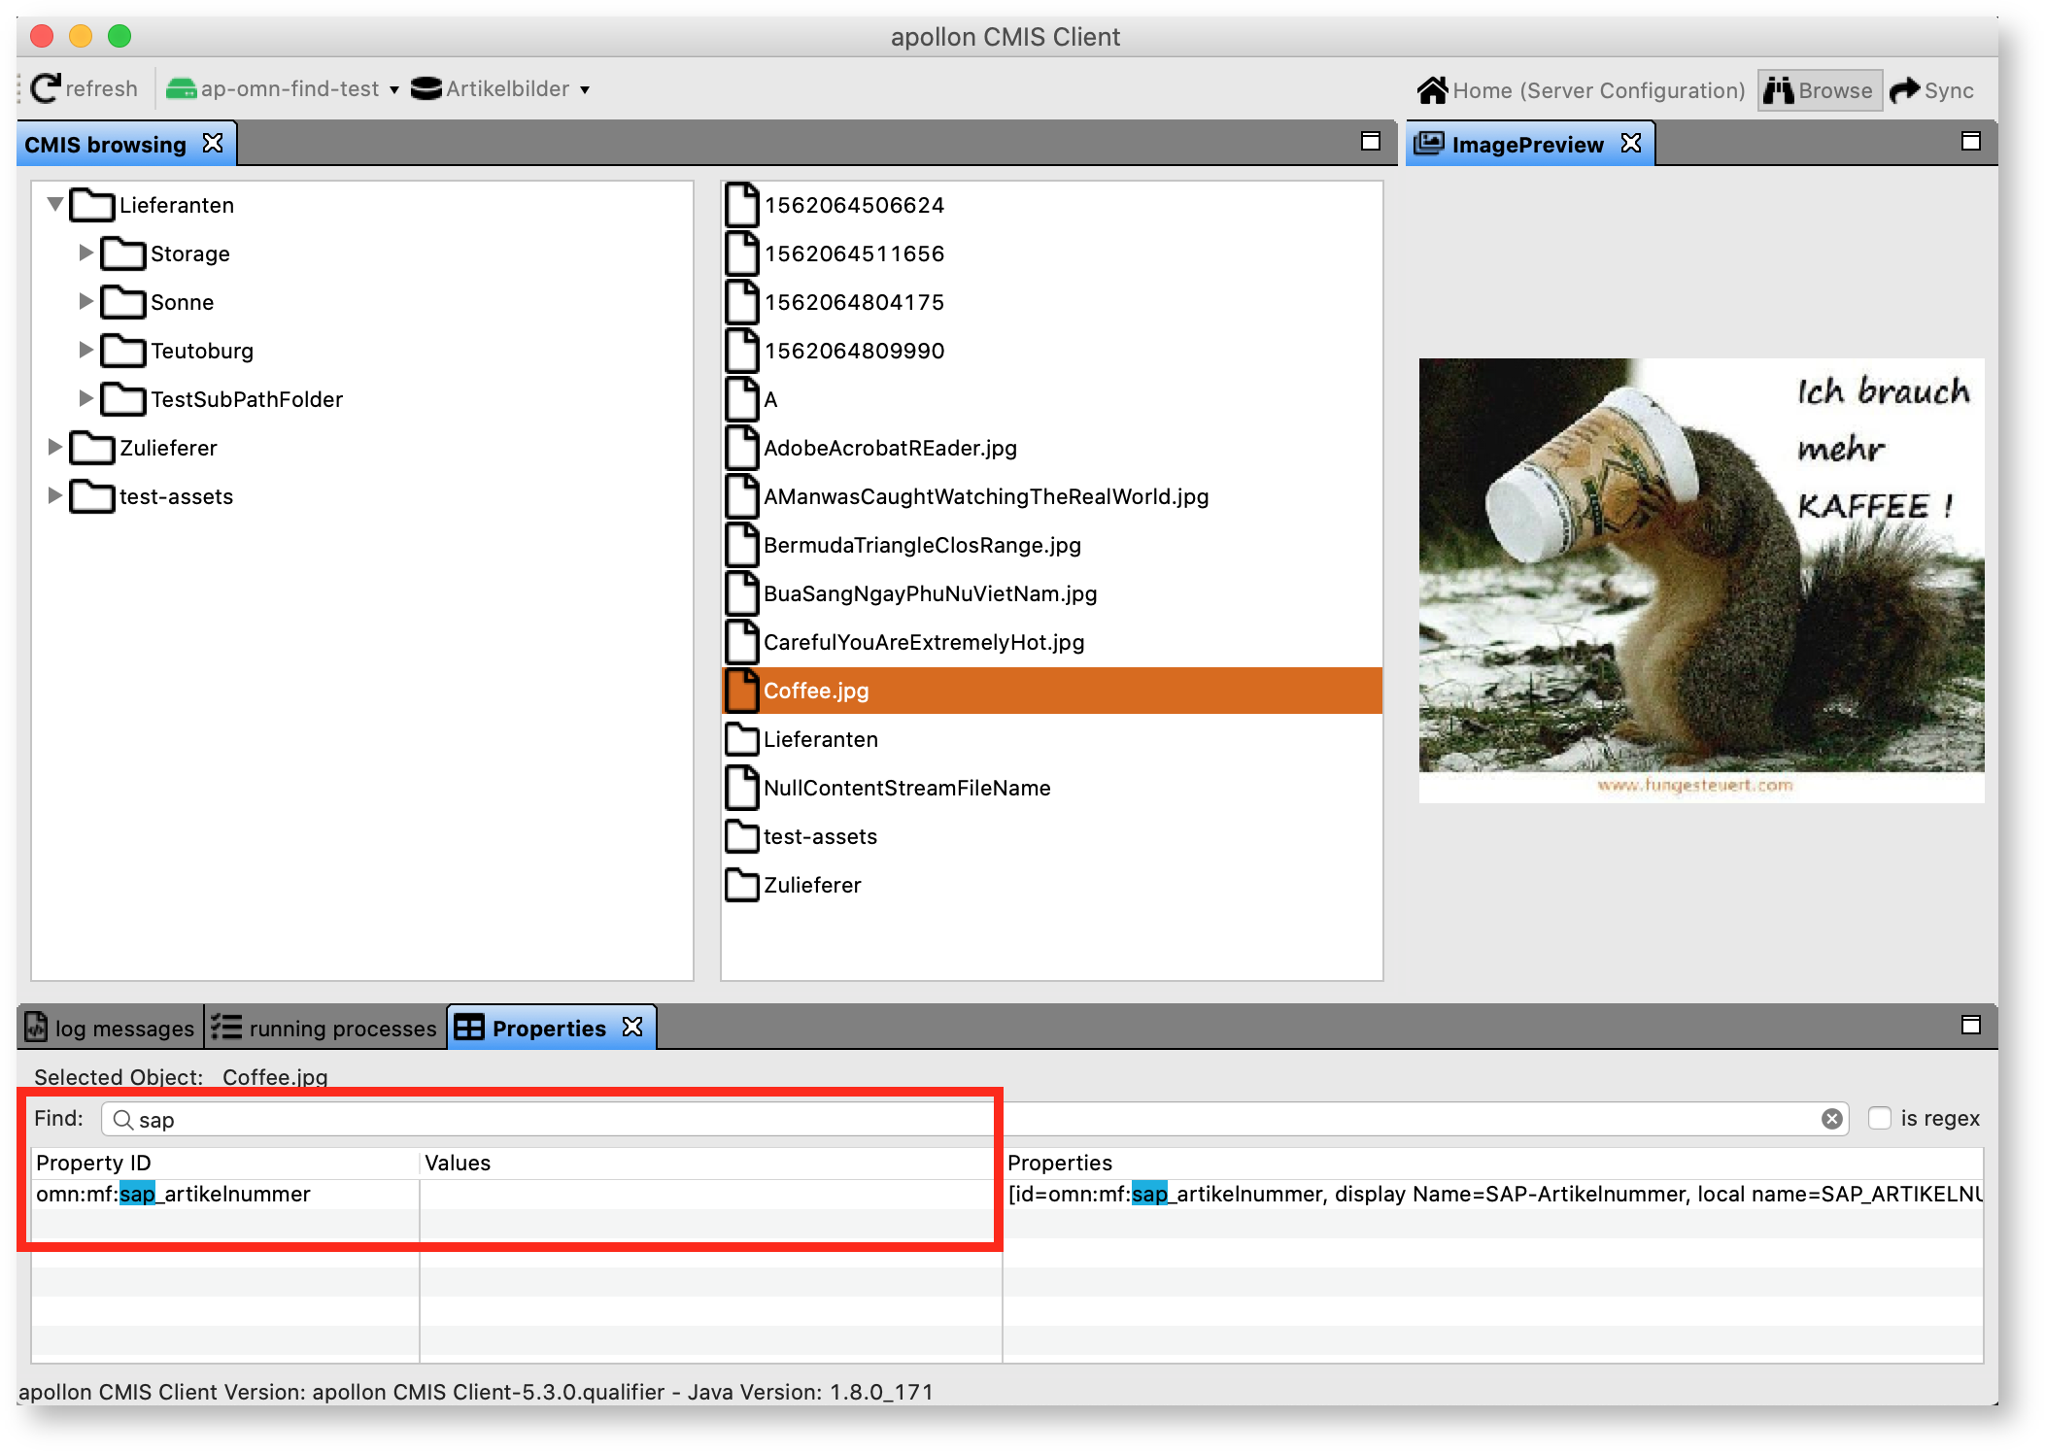Open the ap-omn-find-test dropdown arrow

394,90
